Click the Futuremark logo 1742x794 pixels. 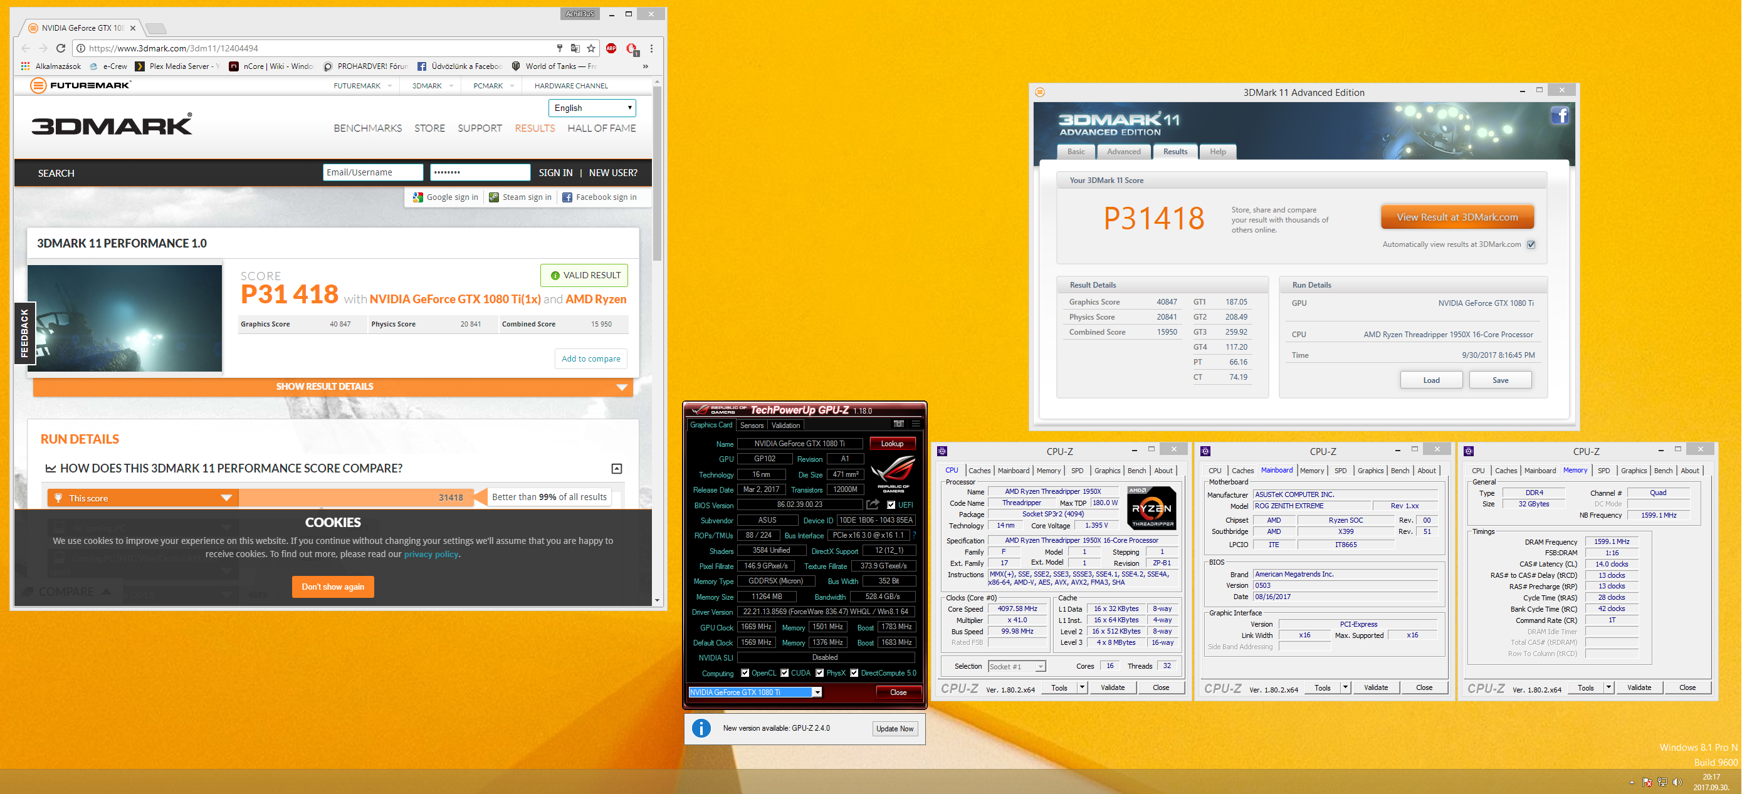coord(80,85)
